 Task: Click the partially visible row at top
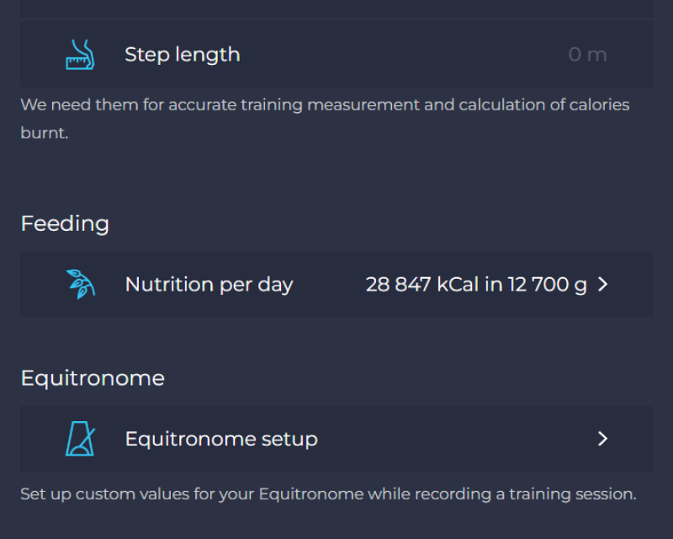click(x=336, y=8)
